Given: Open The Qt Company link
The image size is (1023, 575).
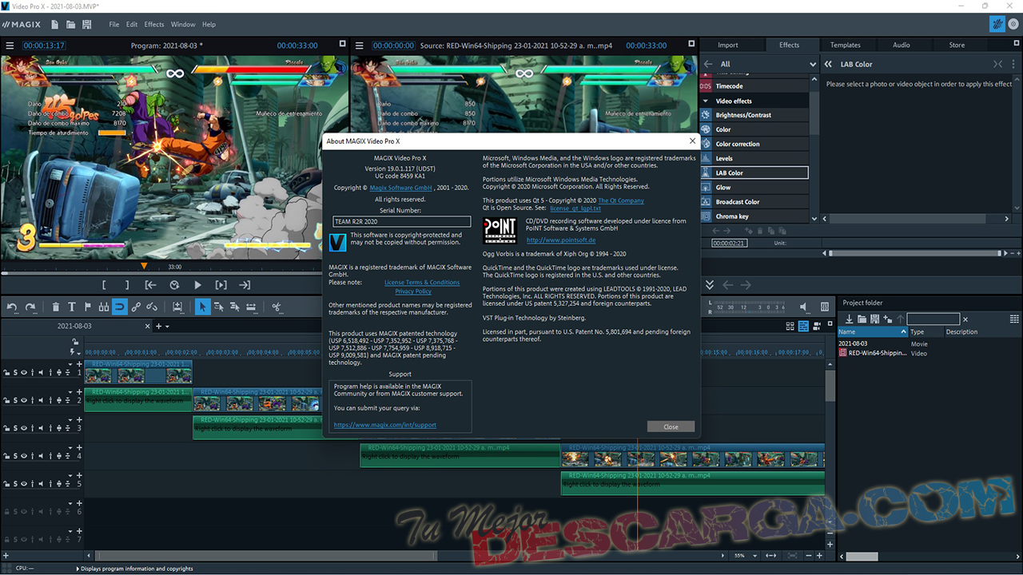Looking at the screenshot, I should 621,200.
